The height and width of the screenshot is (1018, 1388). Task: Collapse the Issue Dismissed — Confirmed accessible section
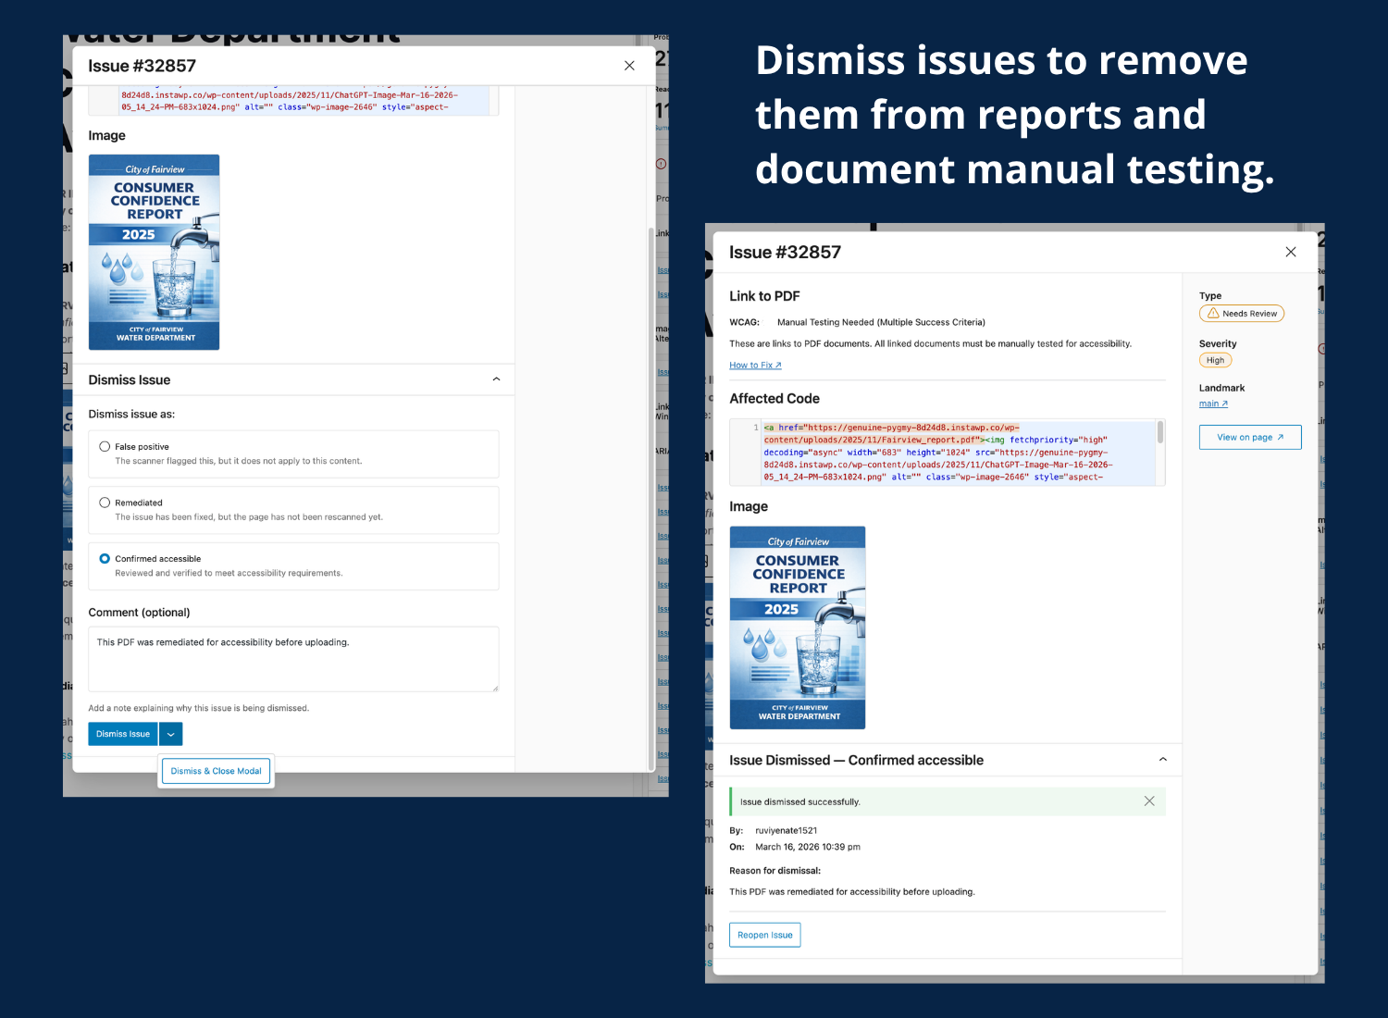coord(1163,760)
